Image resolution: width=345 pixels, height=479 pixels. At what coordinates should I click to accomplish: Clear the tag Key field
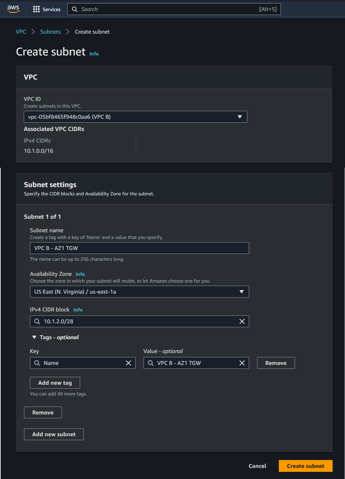click(128, 363)
